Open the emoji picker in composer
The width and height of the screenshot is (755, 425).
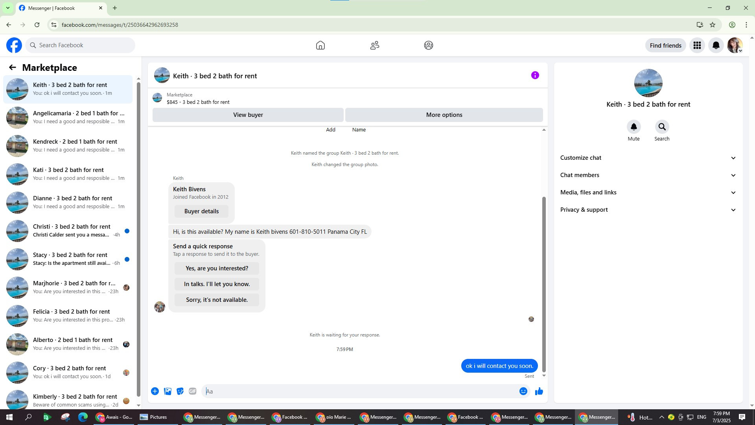click(523, 391)
